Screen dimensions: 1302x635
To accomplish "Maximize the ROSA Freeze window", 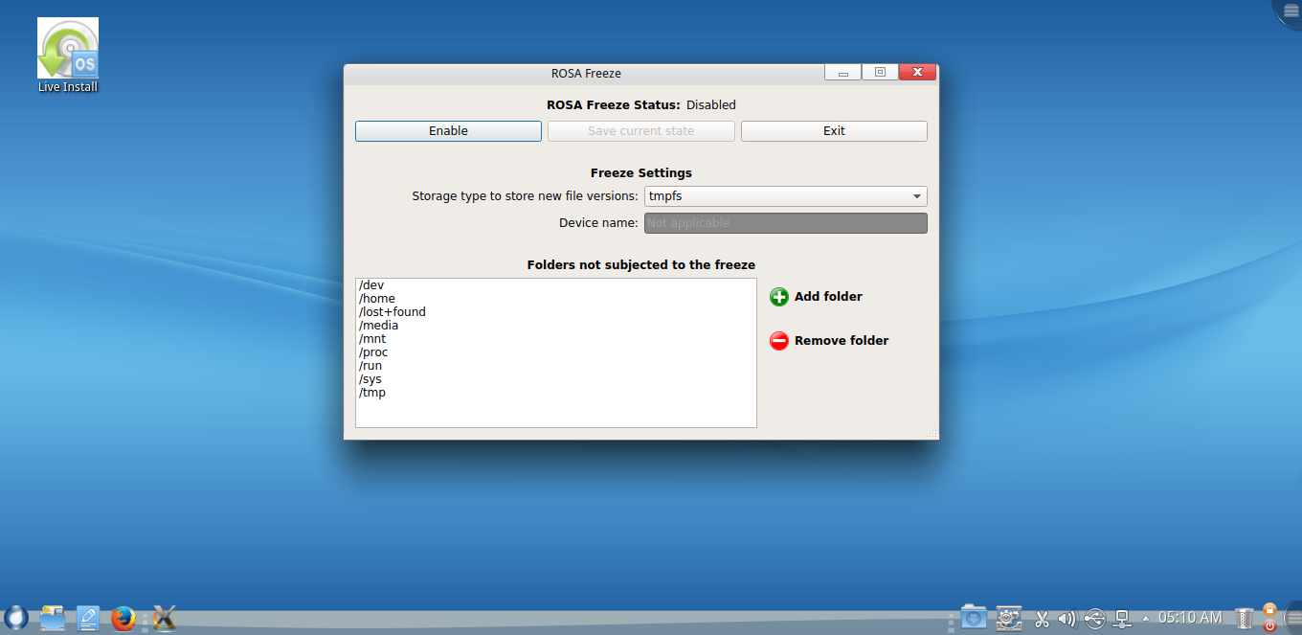I will tap(880, 73).
